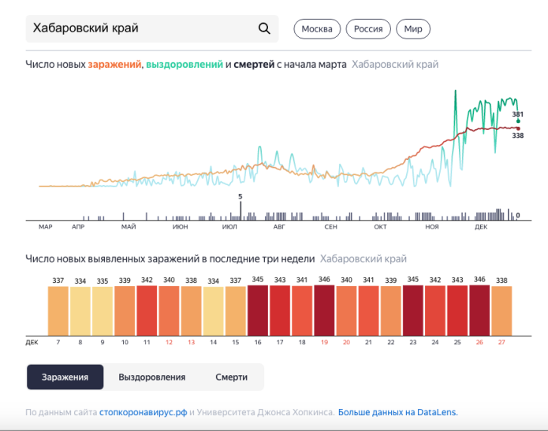Select the Москва region chip
Screen dimensions: 548x431
pyautogui.click(x=317, y=29)
